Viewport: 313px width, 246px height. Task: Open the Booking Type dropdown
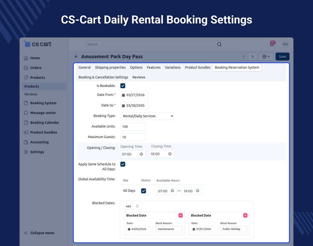tap(147, 116)
